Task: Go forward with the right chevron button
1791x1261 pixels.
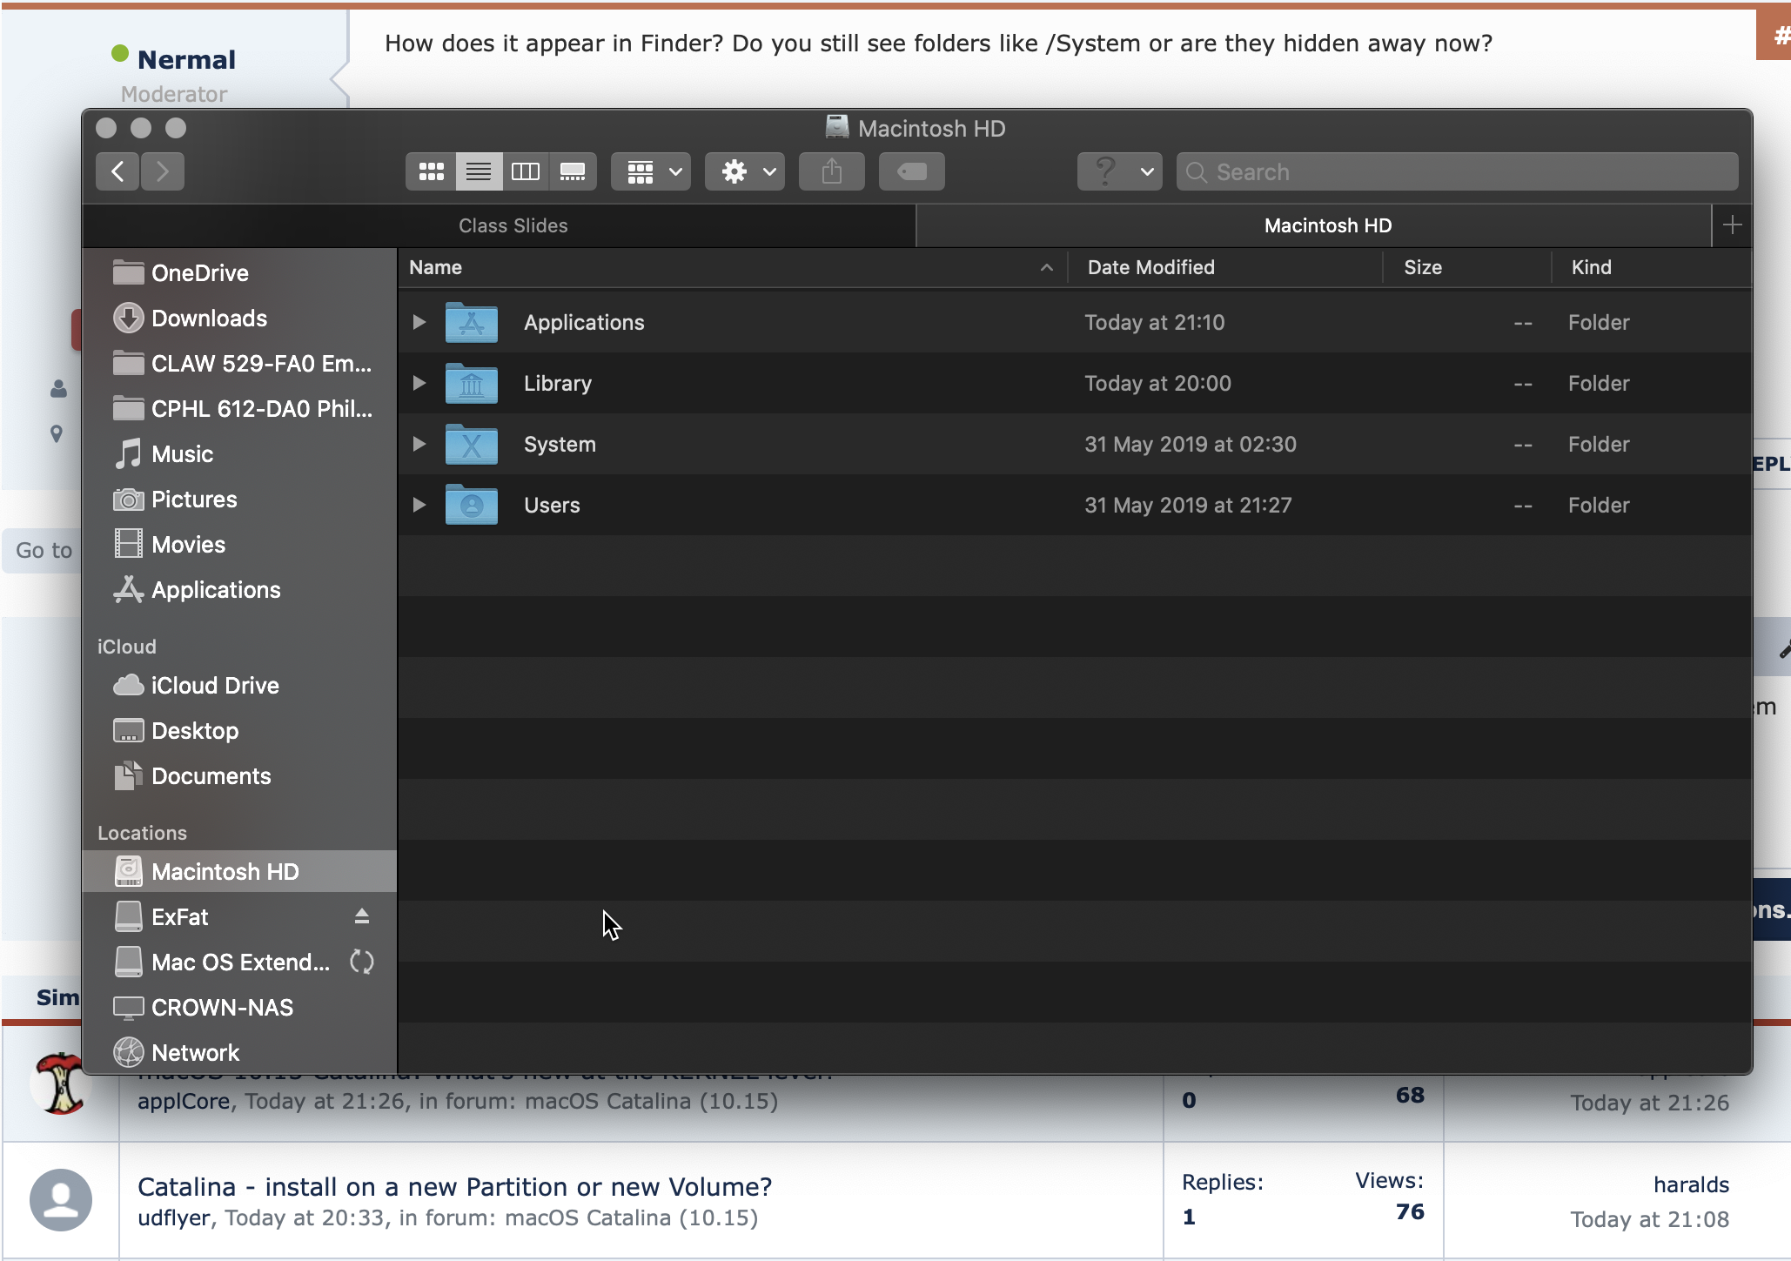Action: click(x=163, y=171)
